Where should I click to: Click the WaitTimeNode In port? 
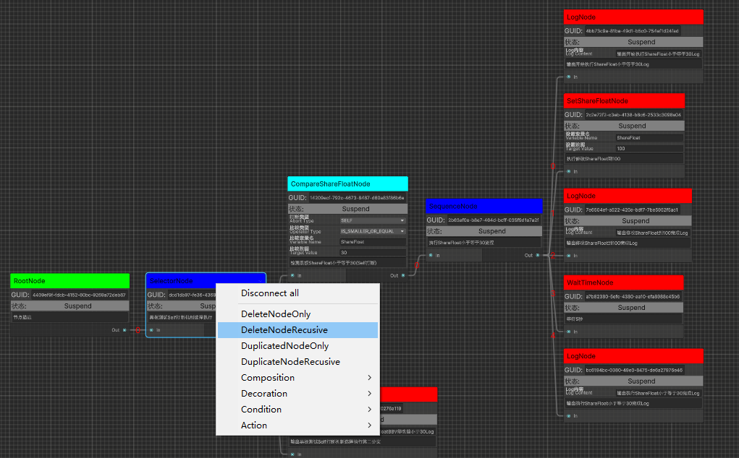click(569, 332)
